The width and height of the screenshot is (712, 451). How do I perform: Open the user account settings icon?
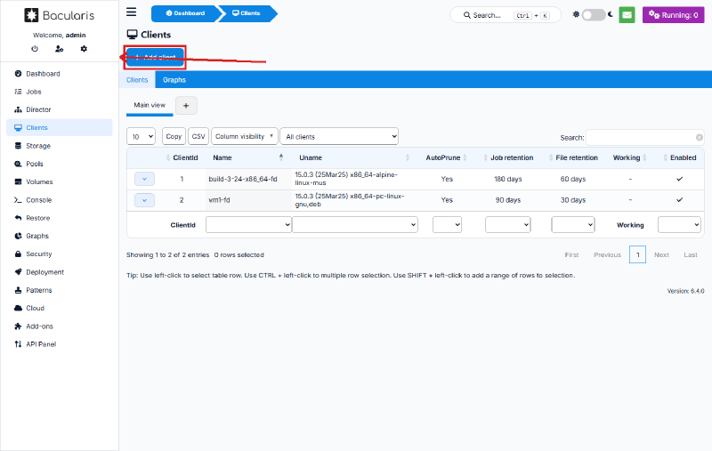(59, 49)
